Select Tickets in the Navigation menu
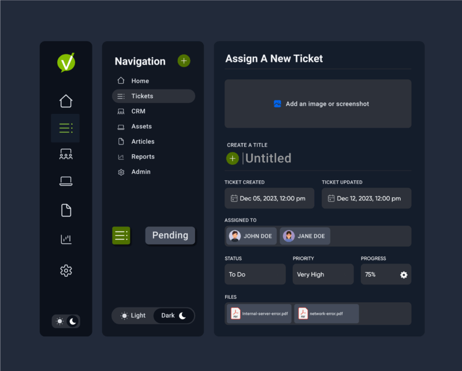 (x=142, y=96)
